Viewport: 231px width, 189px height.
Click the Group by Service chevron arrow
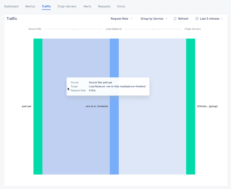167,19
